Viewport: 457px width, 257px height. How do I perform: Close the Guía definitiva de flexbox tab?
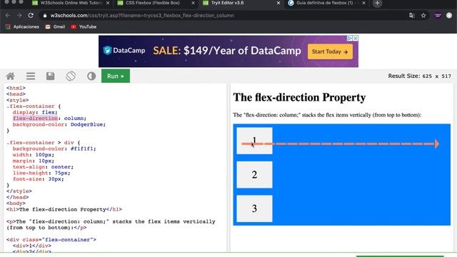(363, 3)
